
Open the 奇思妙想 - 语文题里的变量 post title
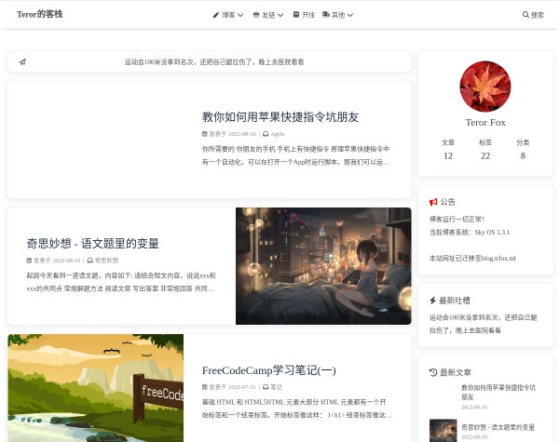93,244
